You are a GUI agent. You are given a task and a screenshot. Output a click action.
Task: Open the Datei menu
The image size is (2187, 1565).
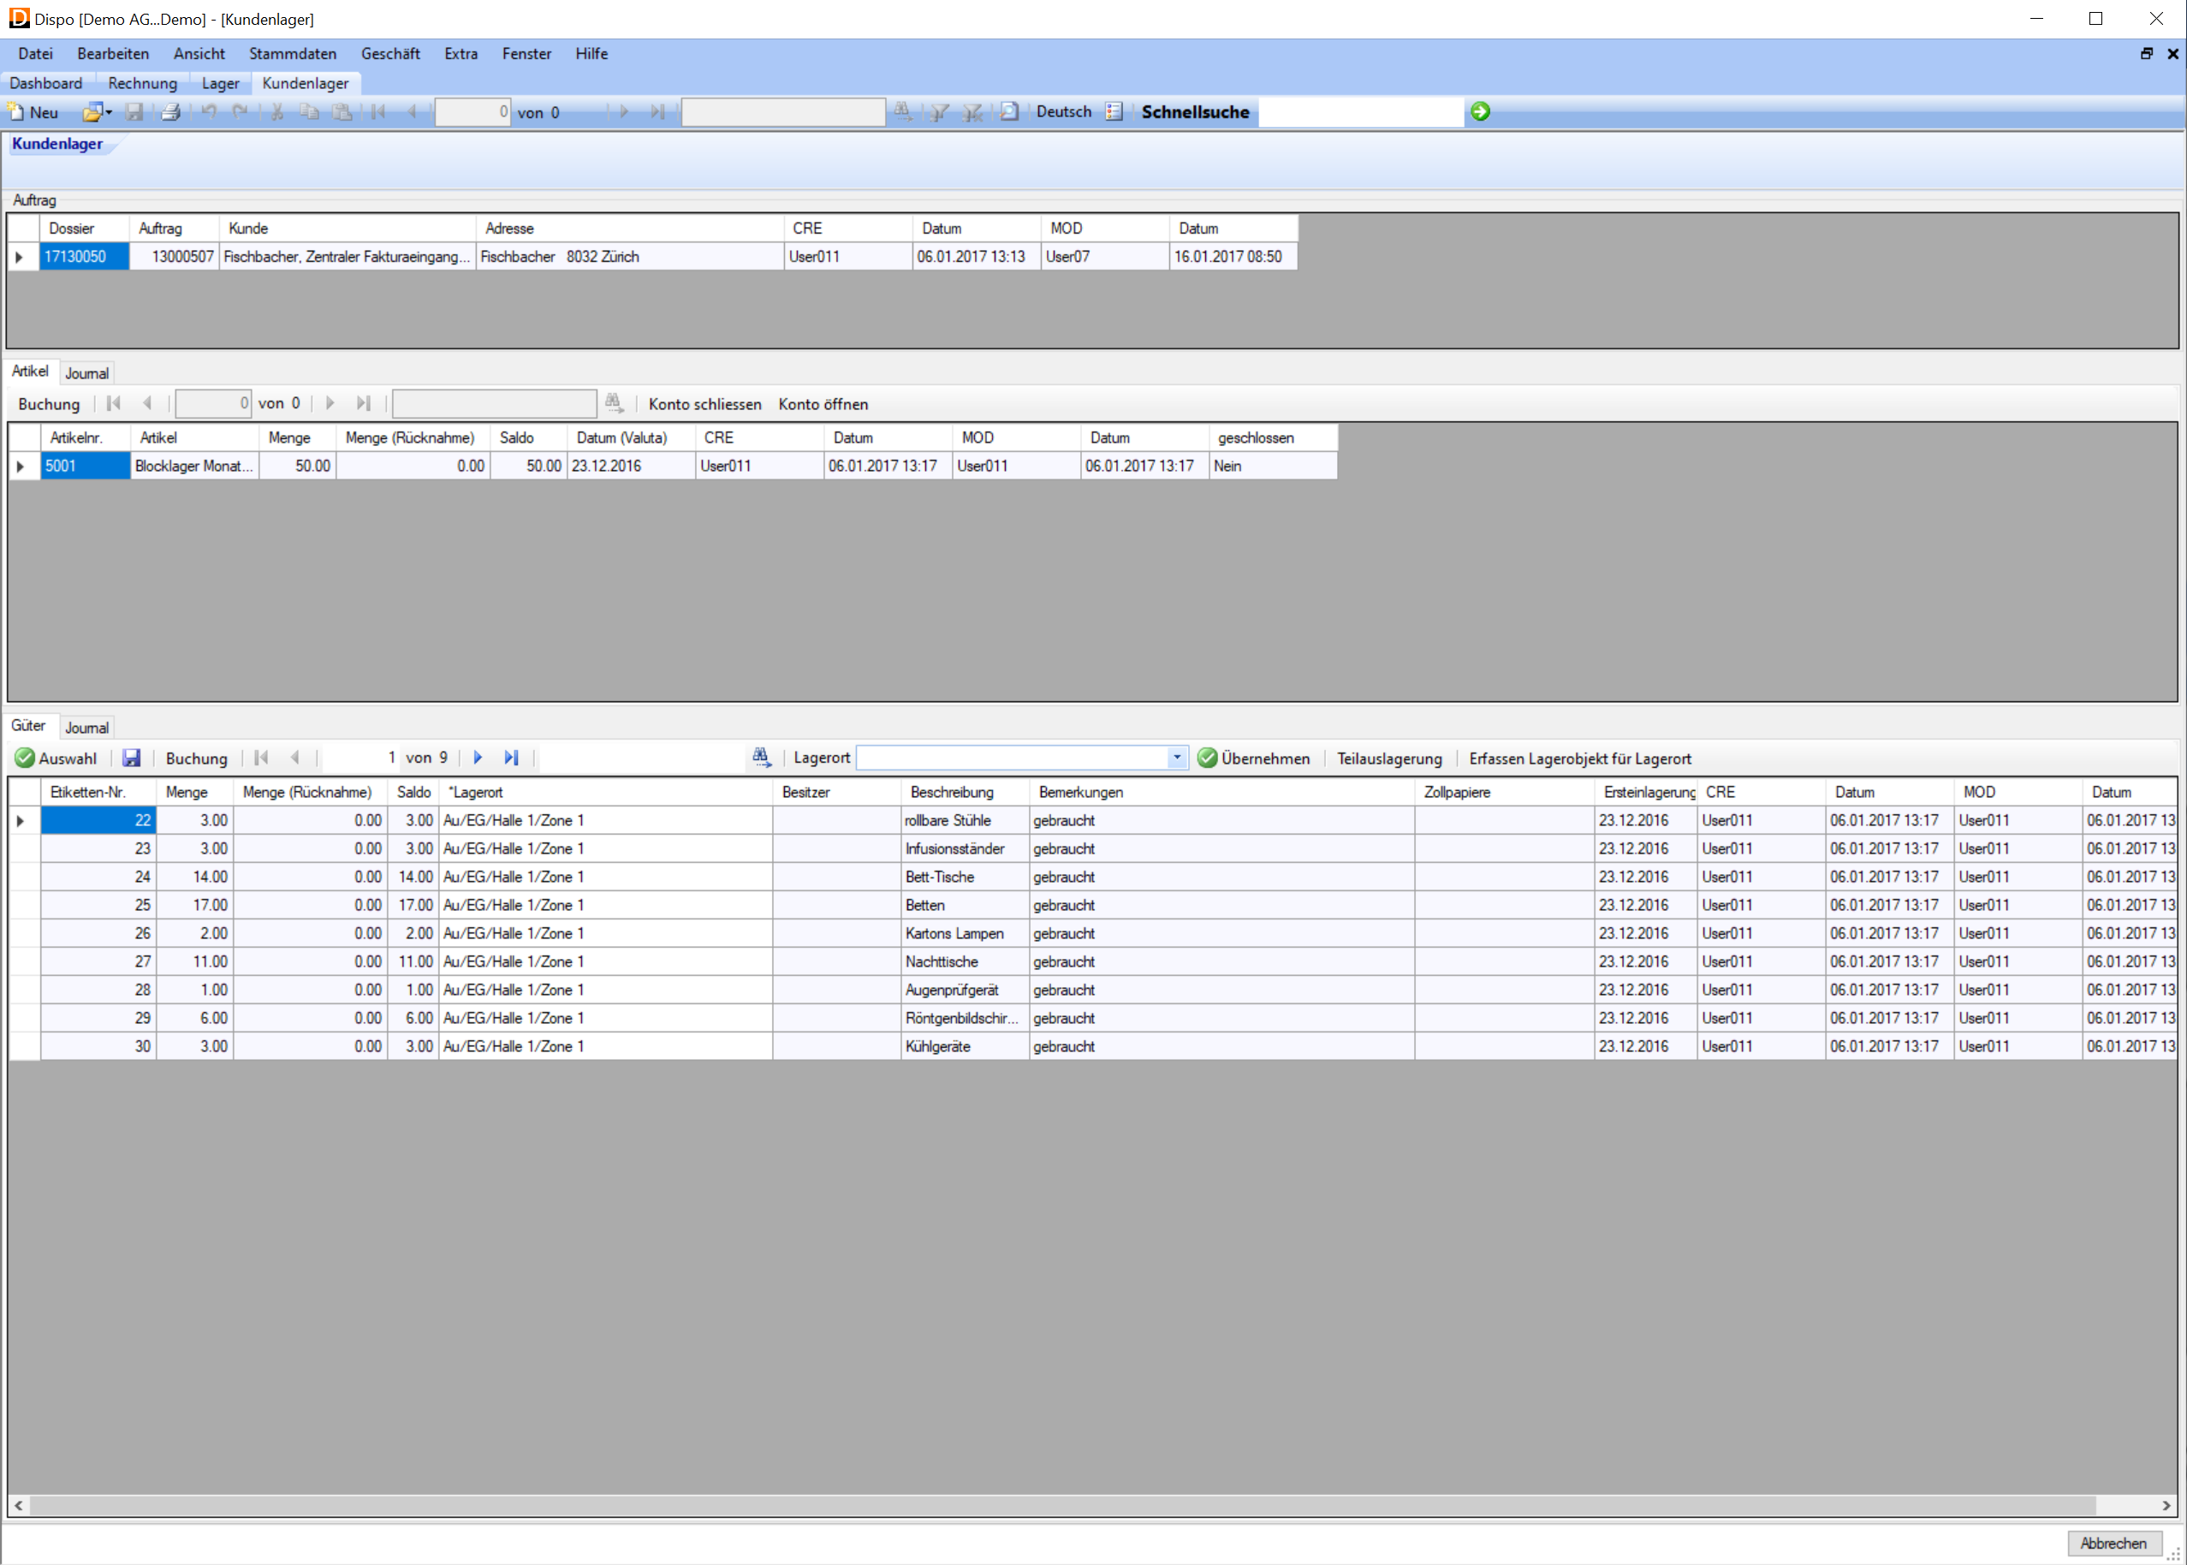click(x=36, y=54)
